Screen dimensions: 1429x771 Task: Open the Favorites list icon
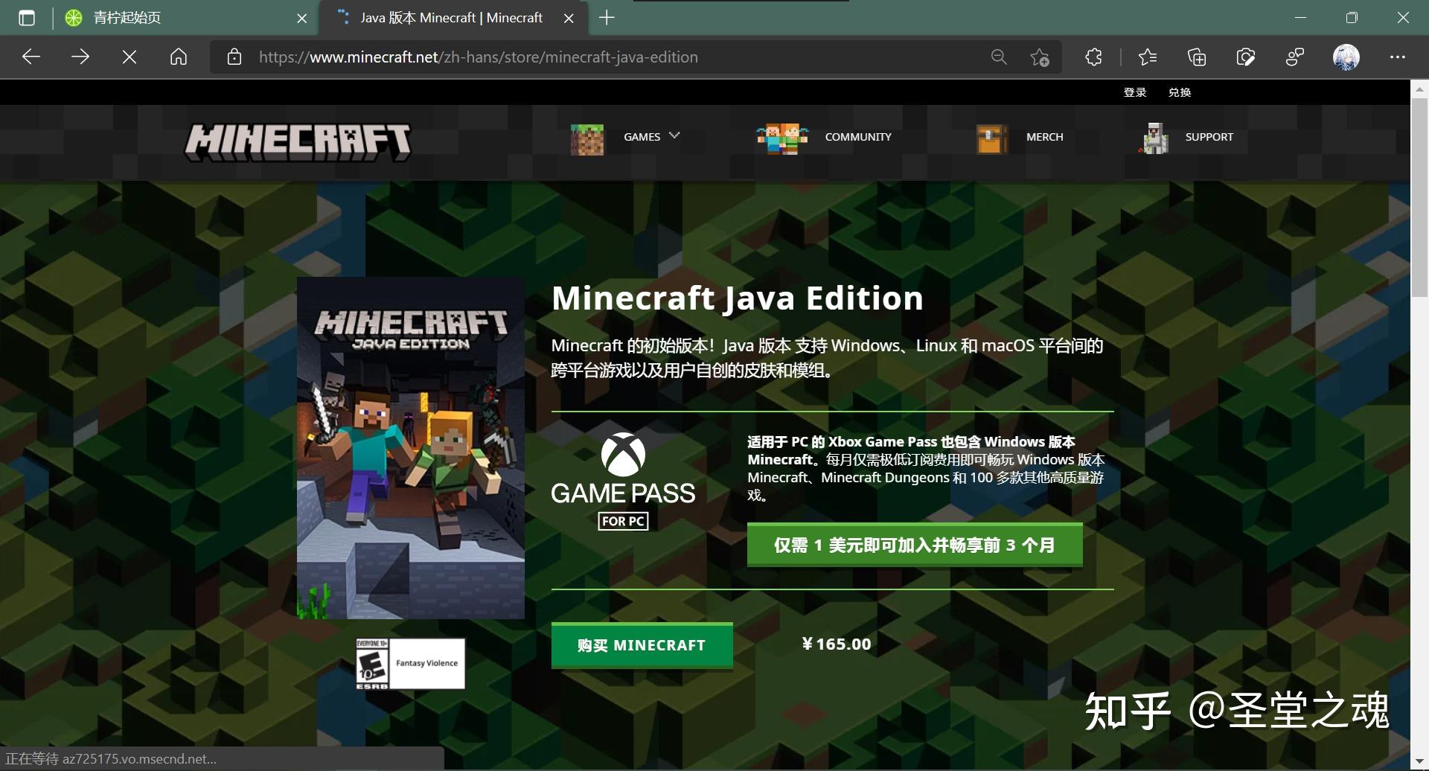(1146, 57)
